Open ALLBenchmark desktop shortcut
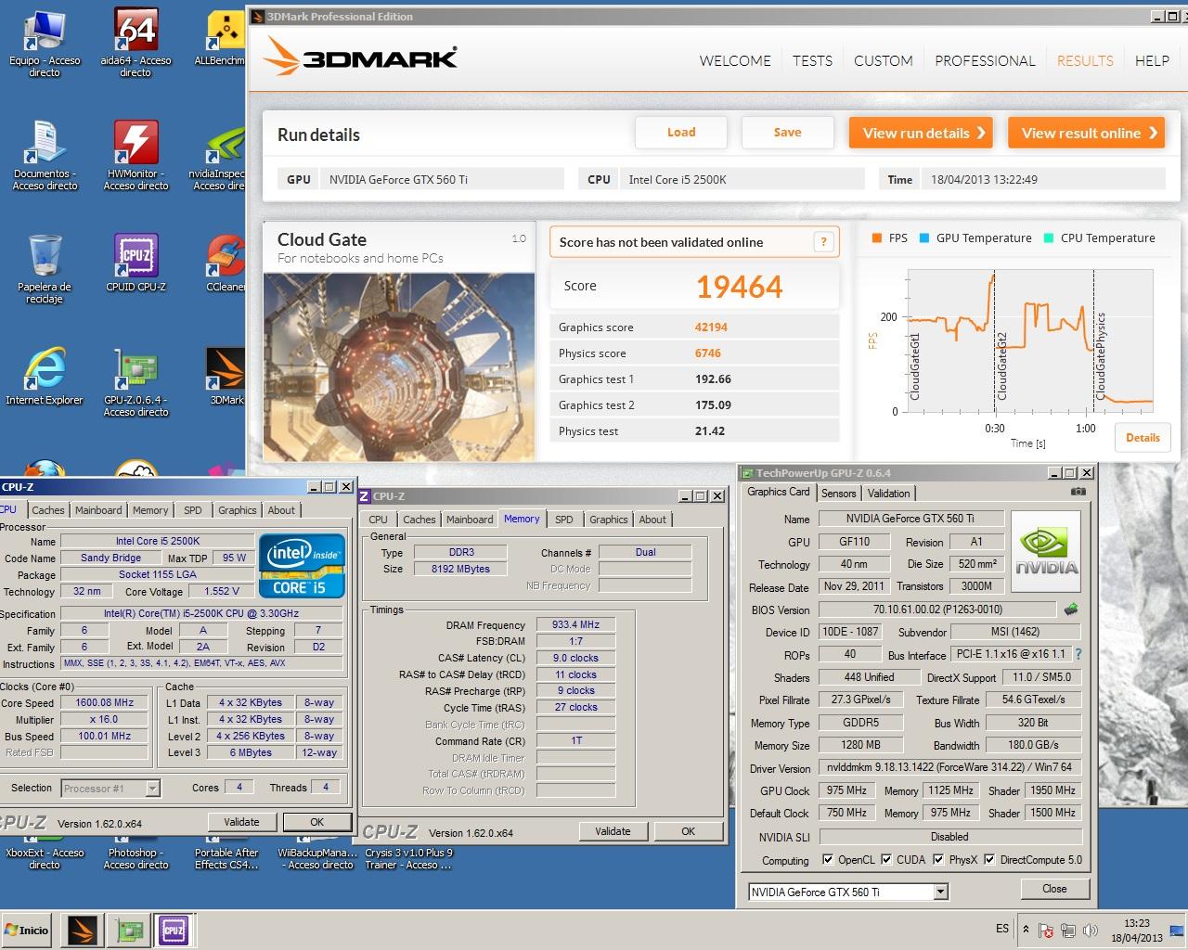The image size is (1188, 950). (220, 37)
